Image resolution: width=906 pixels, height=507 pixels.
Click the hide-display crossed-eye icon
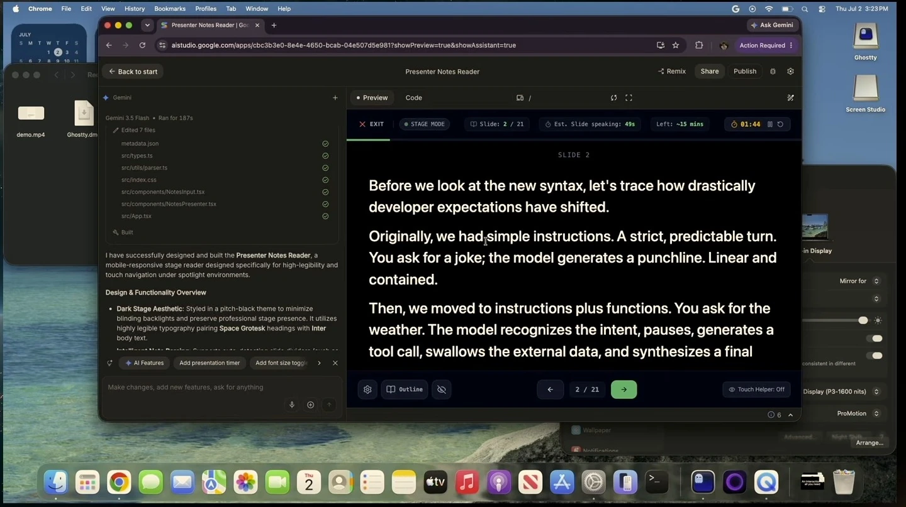[x=442, y=390]
